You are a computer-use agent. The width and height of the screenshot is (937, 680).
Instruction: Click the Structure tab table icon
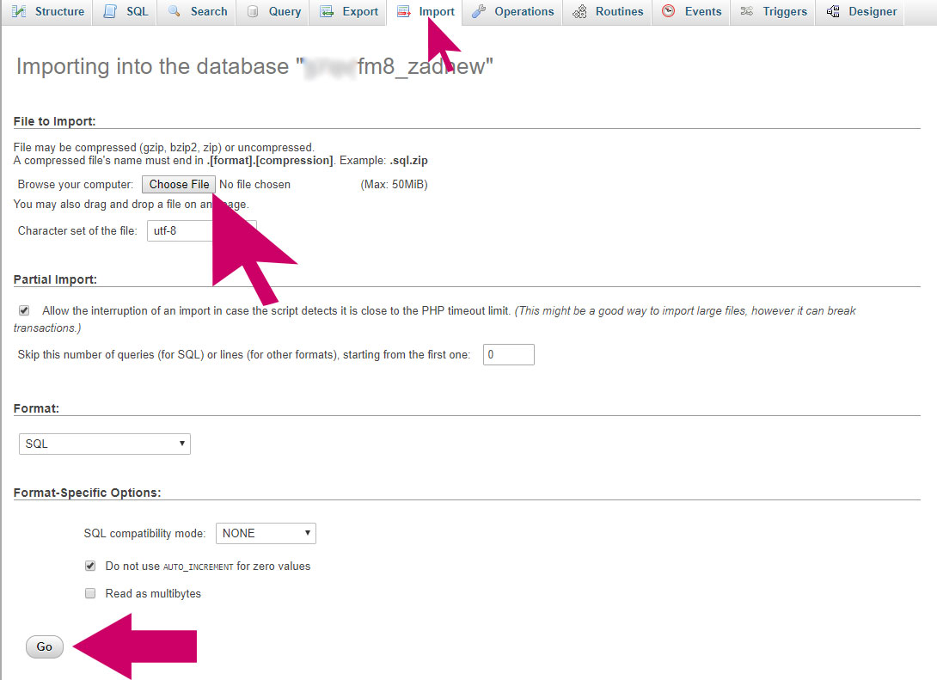[x=20, y=12]
